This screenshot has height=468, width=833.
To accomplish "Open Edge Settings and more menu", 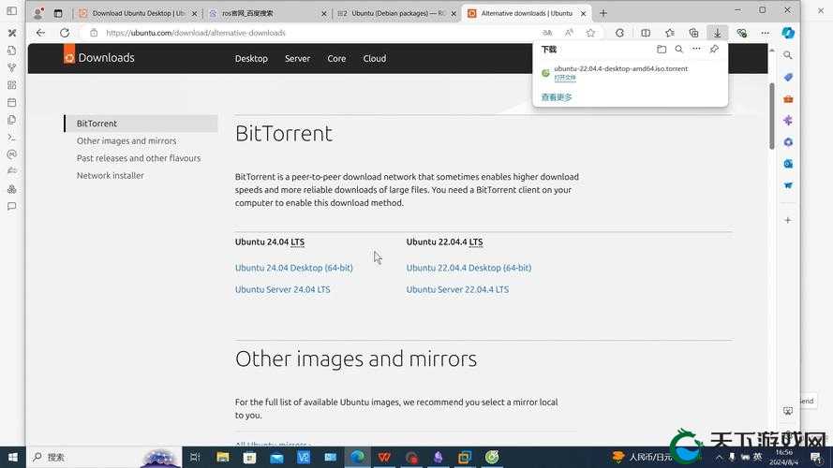I will (765, 33).
